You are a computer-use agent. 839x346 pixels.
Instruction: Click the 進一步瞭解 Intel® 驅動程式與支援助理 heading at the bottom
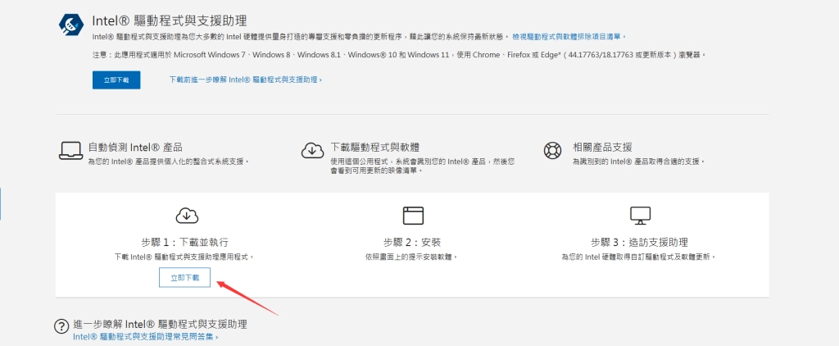tap(160, 324)
